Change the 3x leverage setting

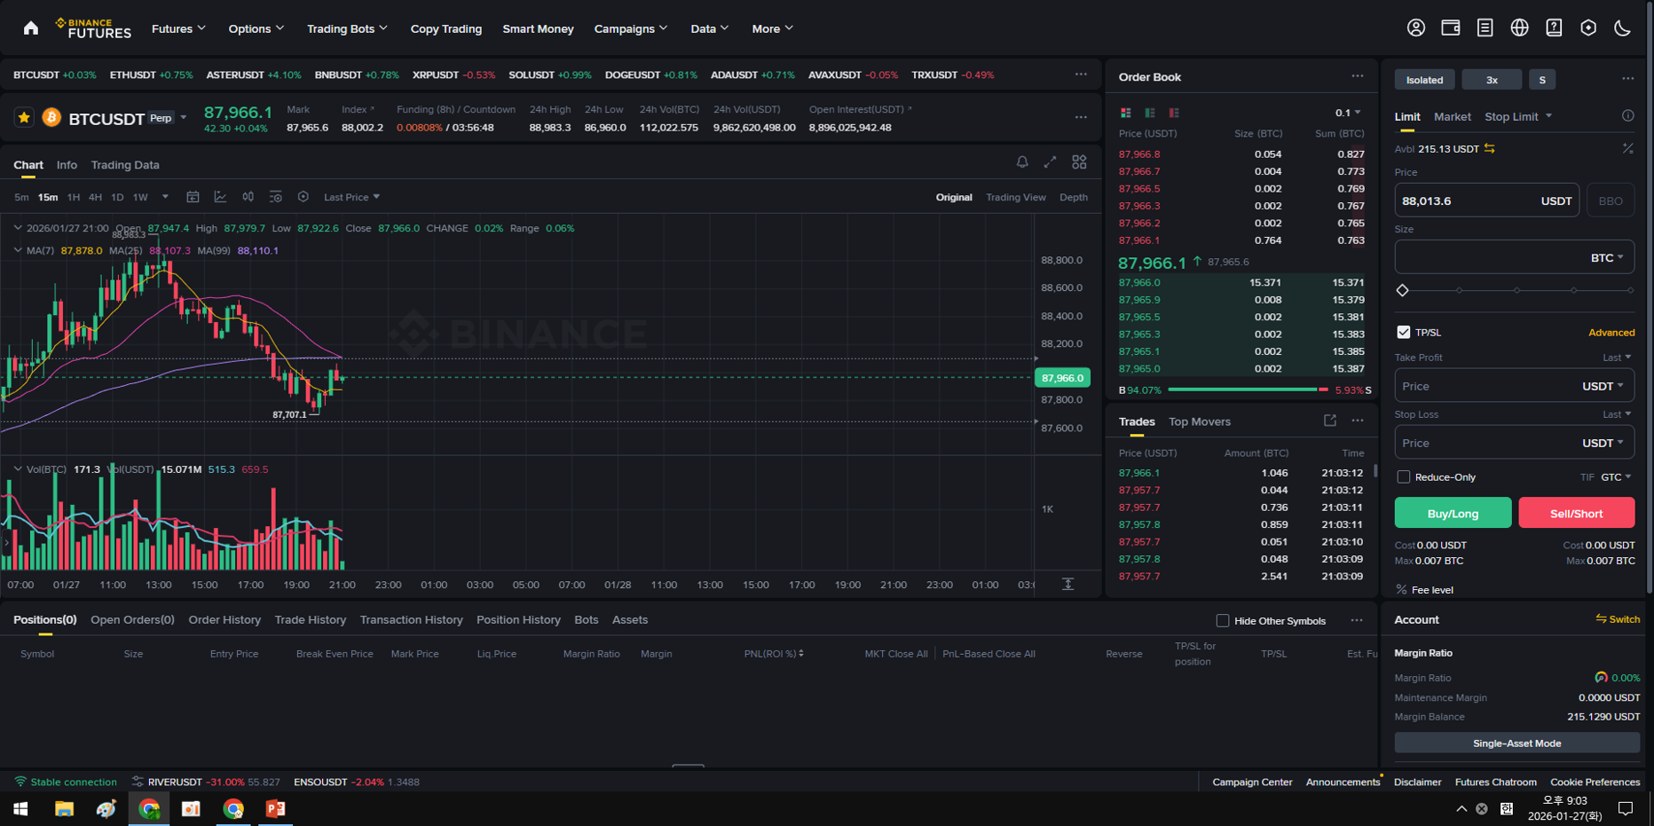coord(1492,80)
